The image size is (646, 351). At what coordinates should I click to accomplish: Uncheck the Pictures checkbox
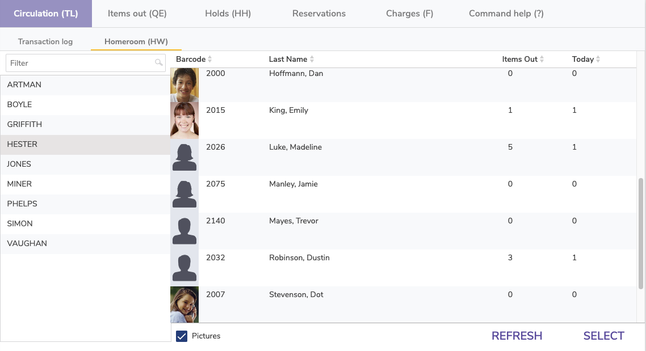coord(182,336)
